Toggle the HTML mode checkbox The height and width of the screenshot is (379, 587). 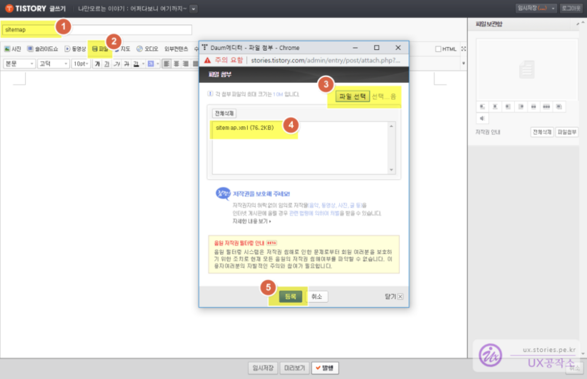438,49
